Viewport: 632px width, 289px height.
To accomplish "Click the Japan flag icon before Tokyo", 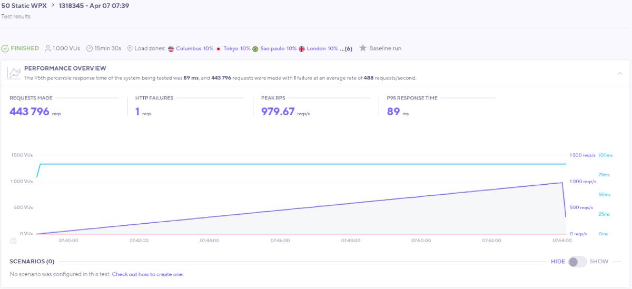I will (219, 49).
